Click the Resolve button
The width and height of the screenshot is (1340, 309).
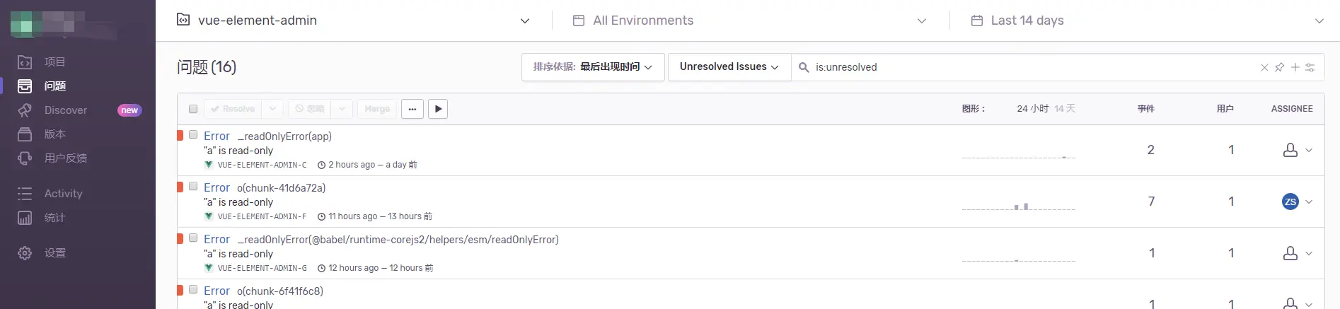pos(233,109)
